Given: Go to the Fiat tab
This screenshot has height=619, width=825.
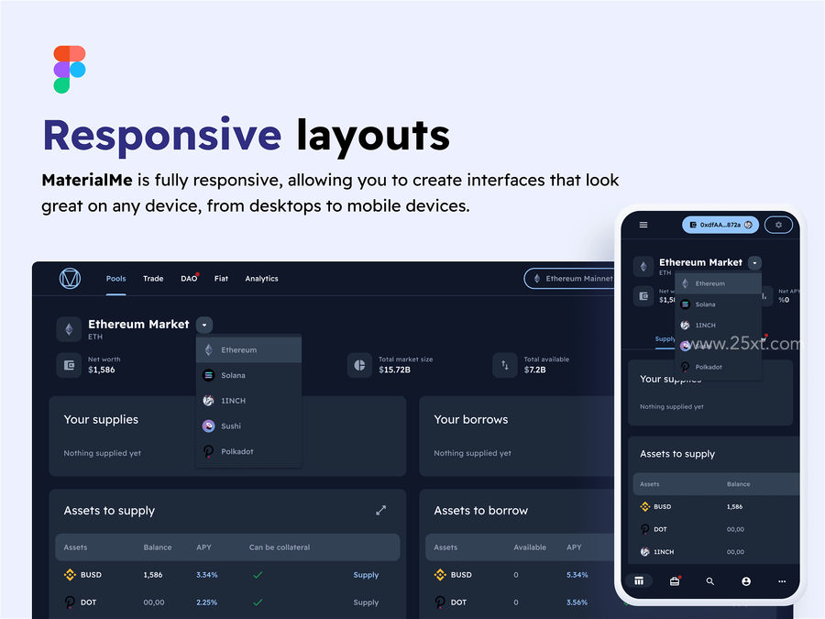Looking at the screenshot, I should (221, 279).
